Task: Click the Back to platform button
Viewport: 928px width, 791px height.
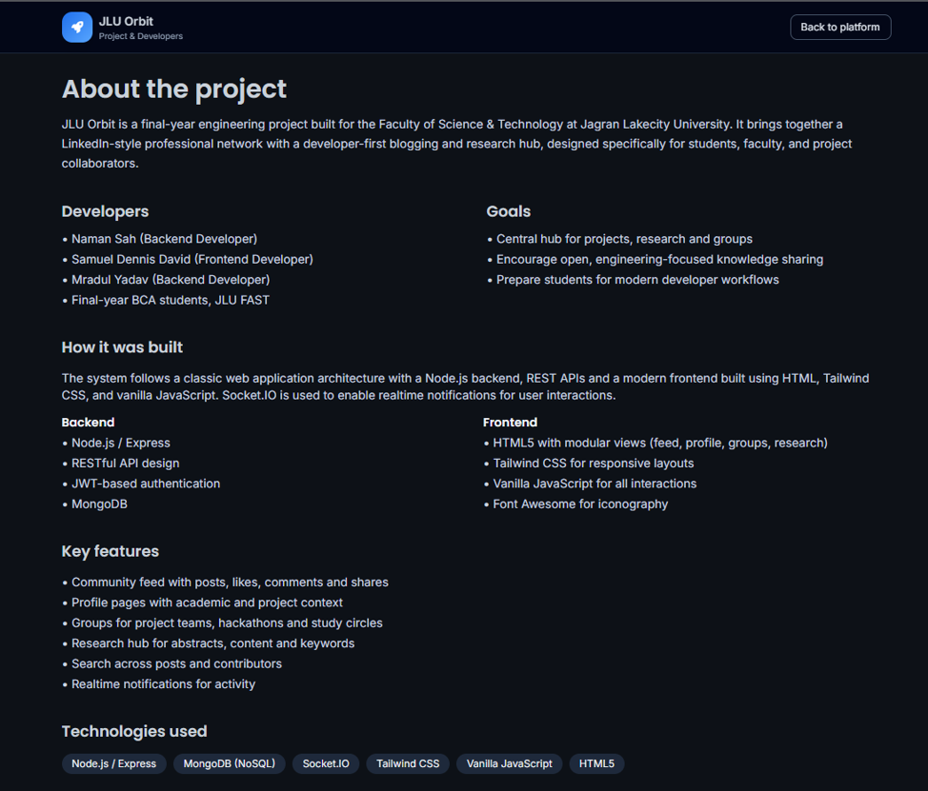Action: pyautogui.click(x=840, y=28)
